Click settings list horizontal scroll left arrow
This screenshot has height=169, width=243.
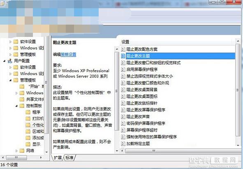coord(122,151)
